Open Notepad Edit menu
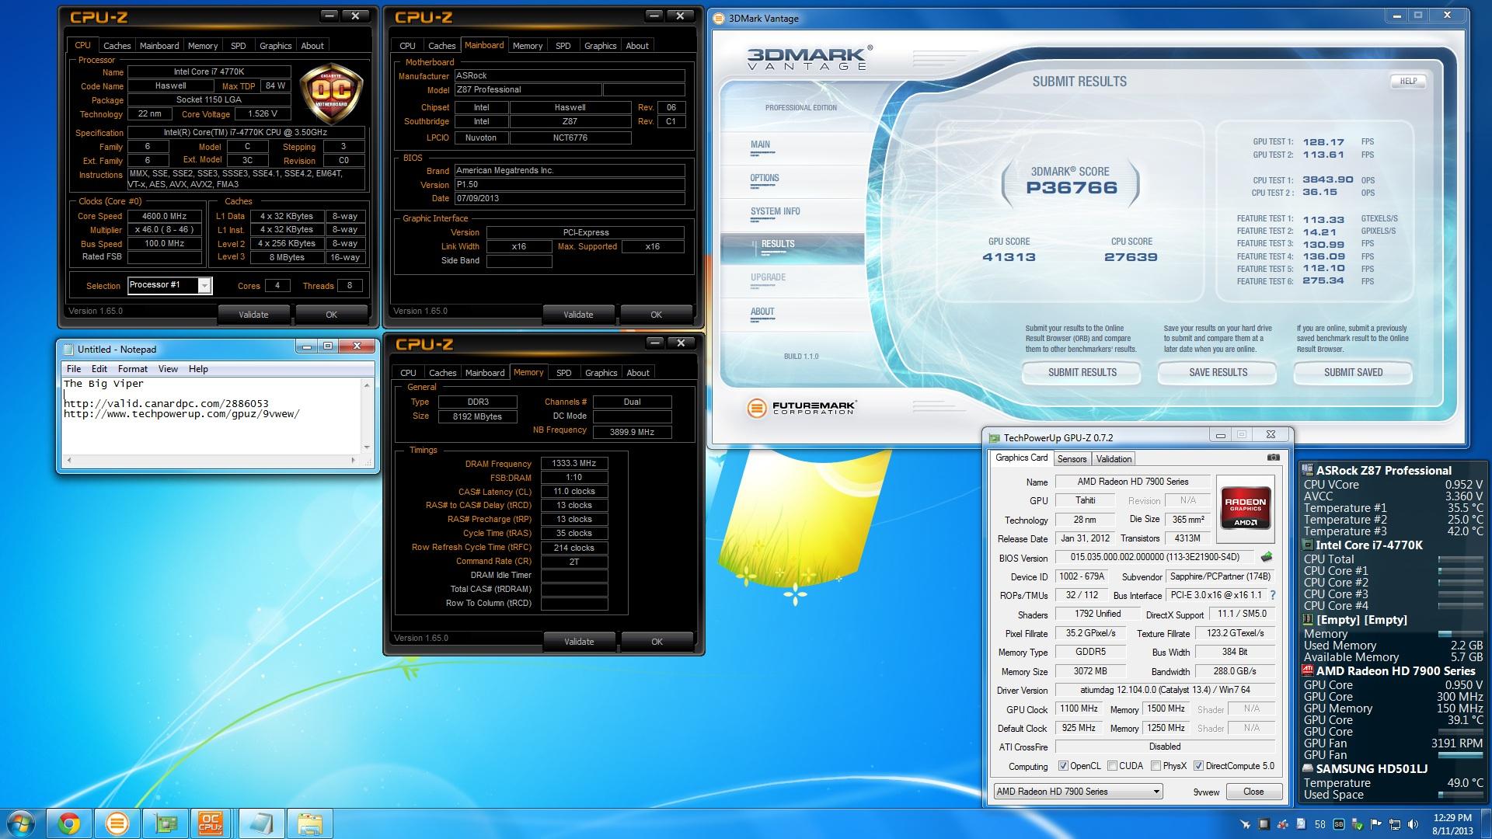 [x=99, y=369]
